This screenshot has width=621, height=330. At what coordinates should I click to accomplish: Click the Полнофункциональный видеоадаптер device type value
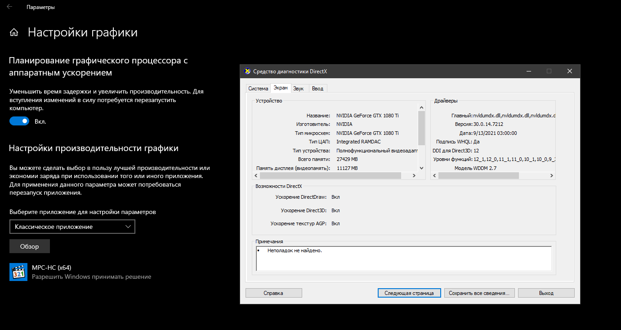(377, 151)
